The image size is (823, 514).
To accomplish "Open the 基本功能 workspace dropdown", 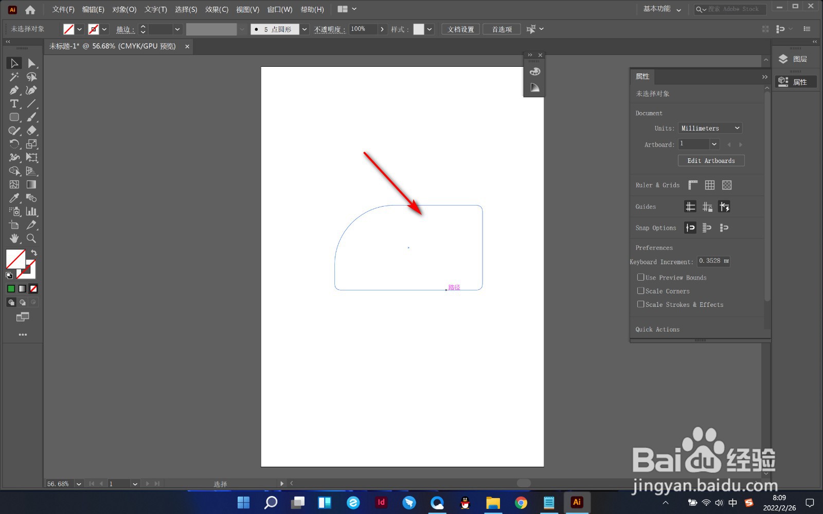I will click(x=662, y=9).
